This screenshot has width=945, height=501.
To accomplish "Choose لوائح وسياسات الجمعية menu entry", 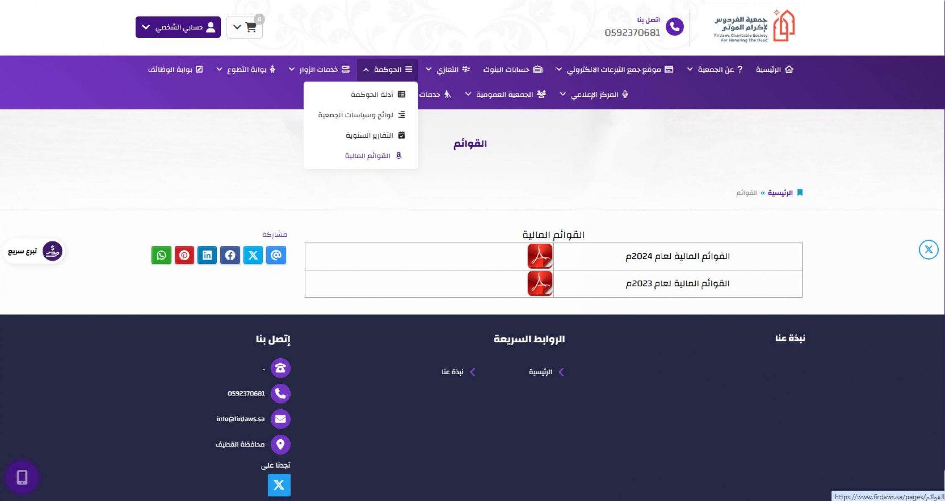I will click(x=355, y=115).
